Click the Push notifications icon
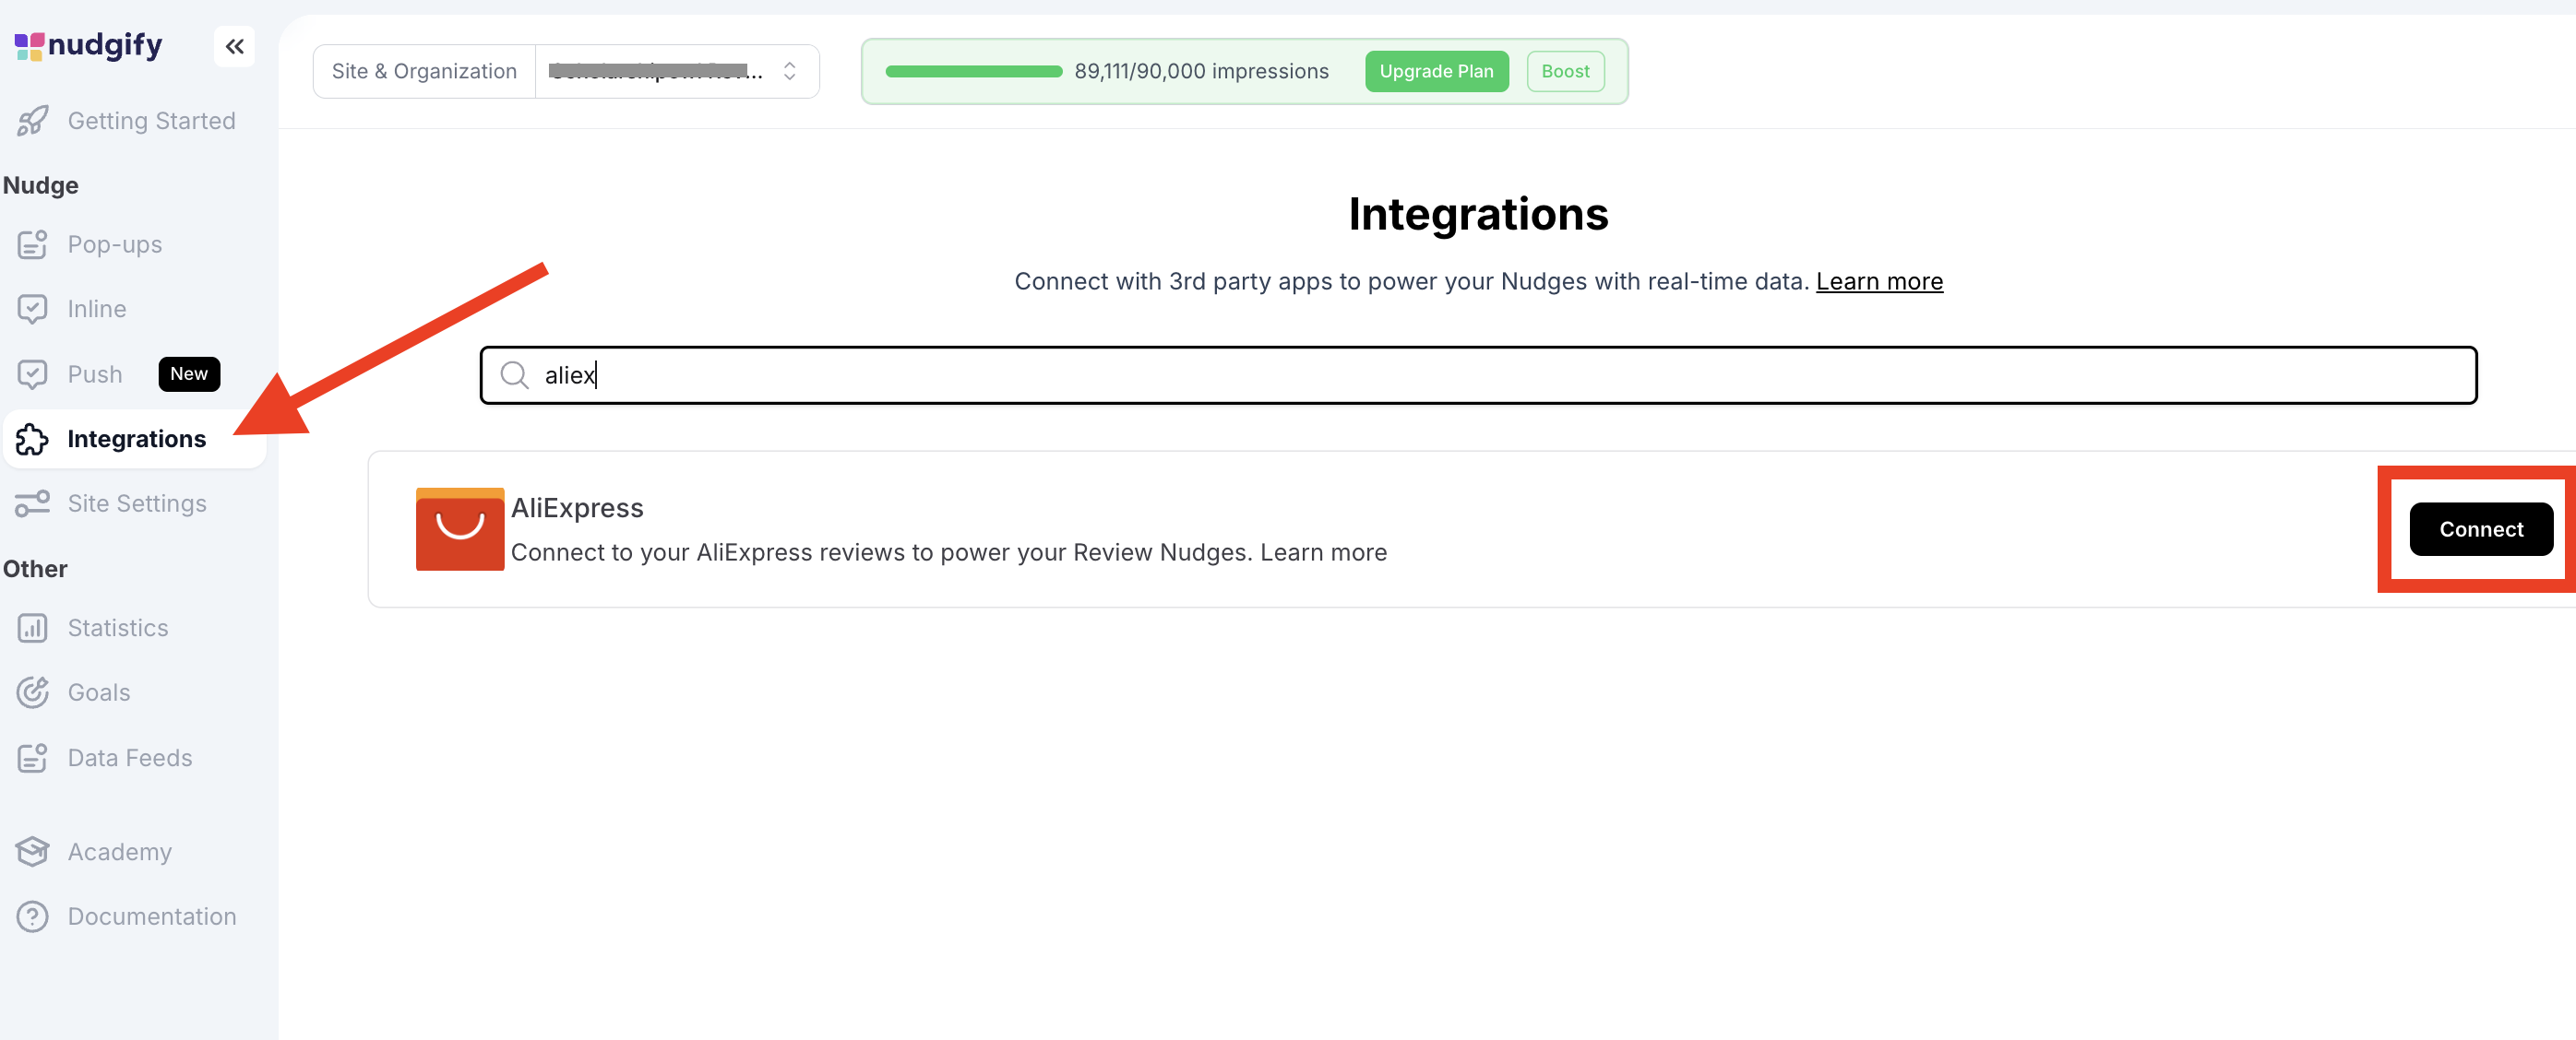The height and width of the screenshot is (1040, 2576). pos(32,374)
